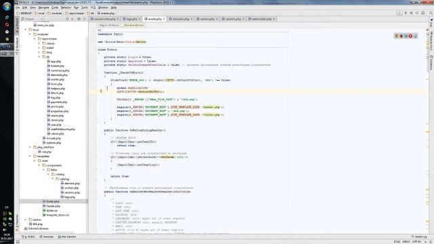Open the Windows Start menu orb

click(7, 6)
